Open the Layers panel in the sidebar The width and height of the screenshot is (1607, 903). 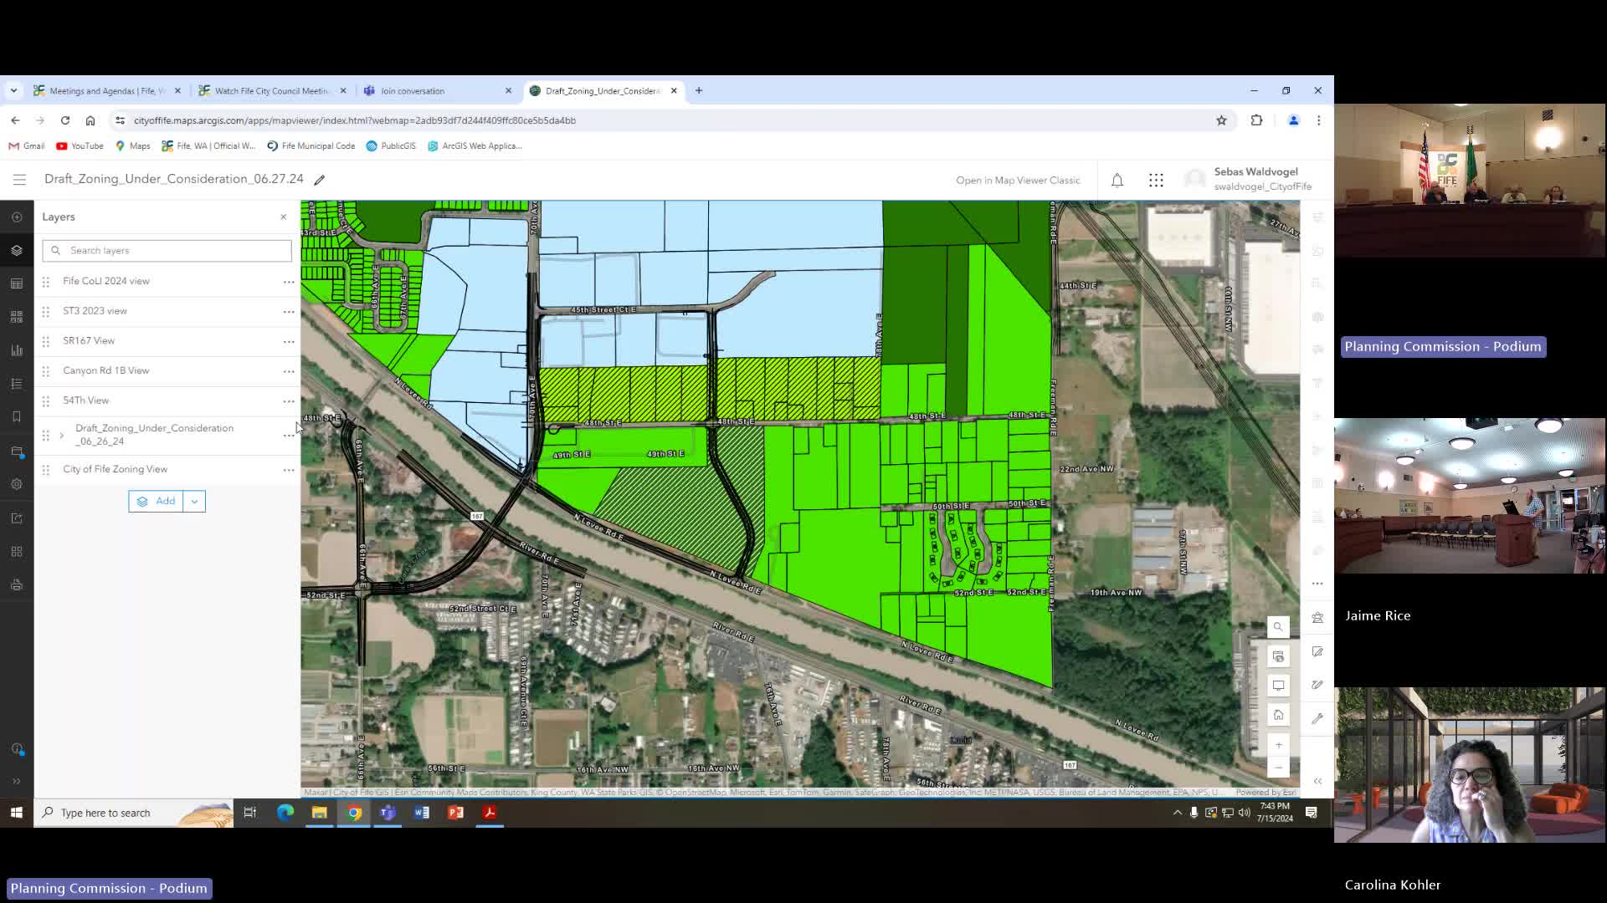pyautogui.click(x=17, y=249)
